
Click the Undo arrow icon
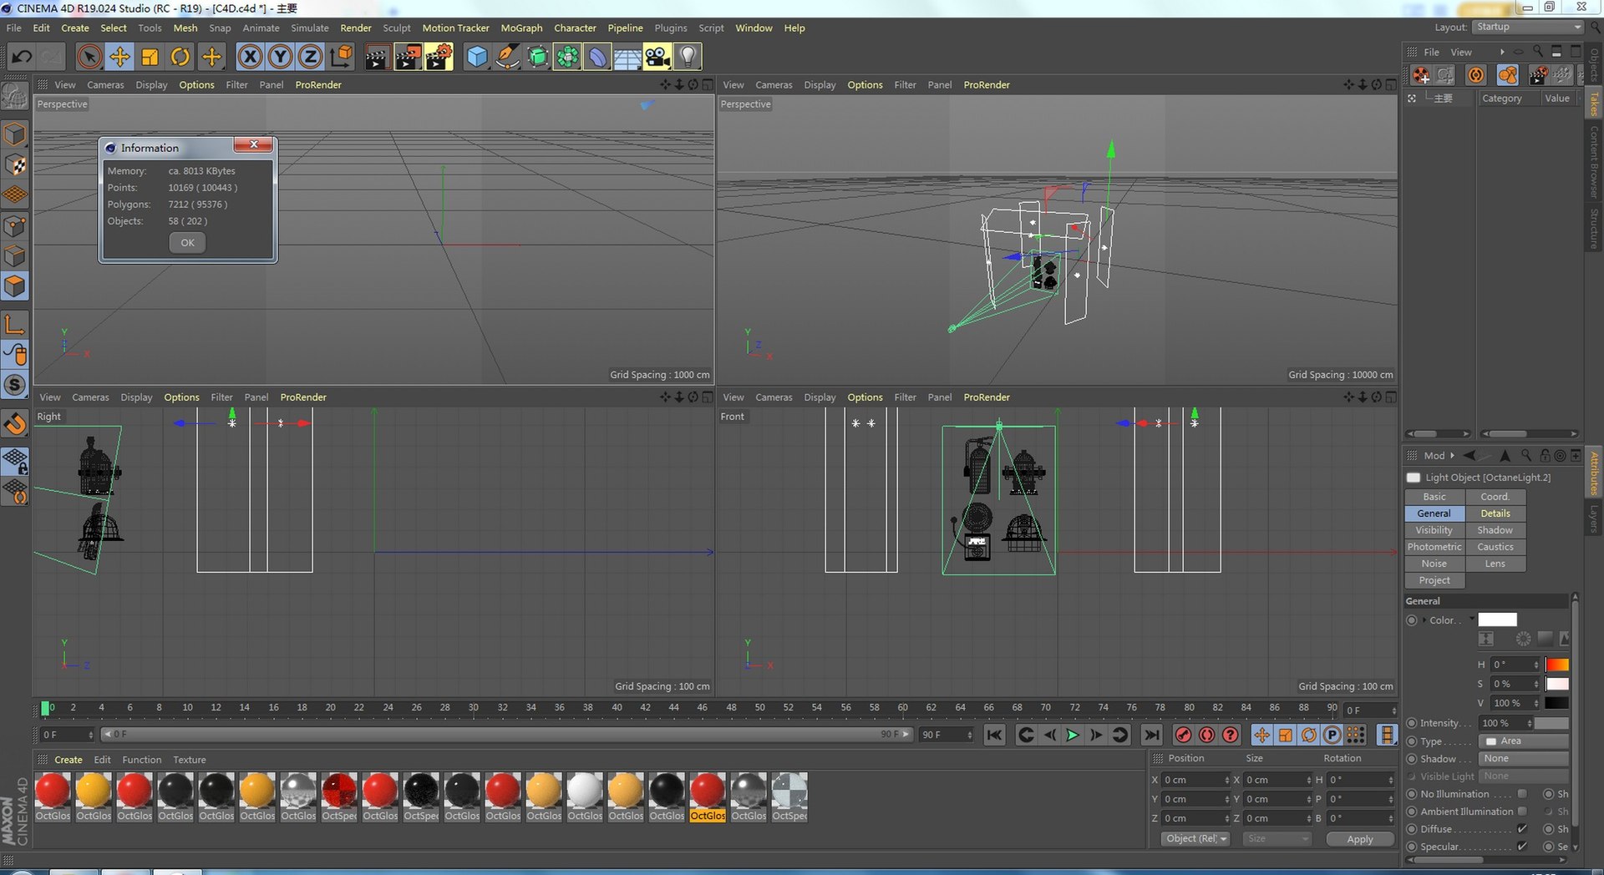tap(23, 57)
